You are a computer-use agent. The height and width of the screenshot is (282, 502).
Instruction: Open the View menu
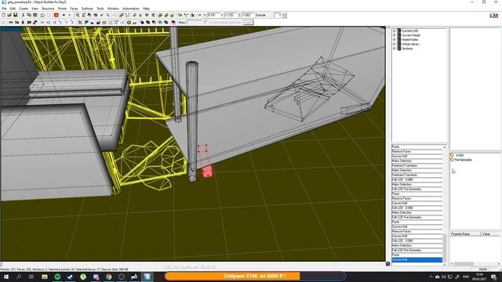(35, 9)
